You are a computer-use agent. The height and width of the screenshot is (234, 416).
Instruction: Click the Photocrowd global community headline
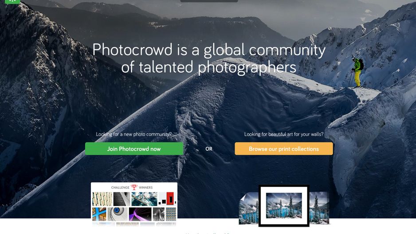point(209,58)
